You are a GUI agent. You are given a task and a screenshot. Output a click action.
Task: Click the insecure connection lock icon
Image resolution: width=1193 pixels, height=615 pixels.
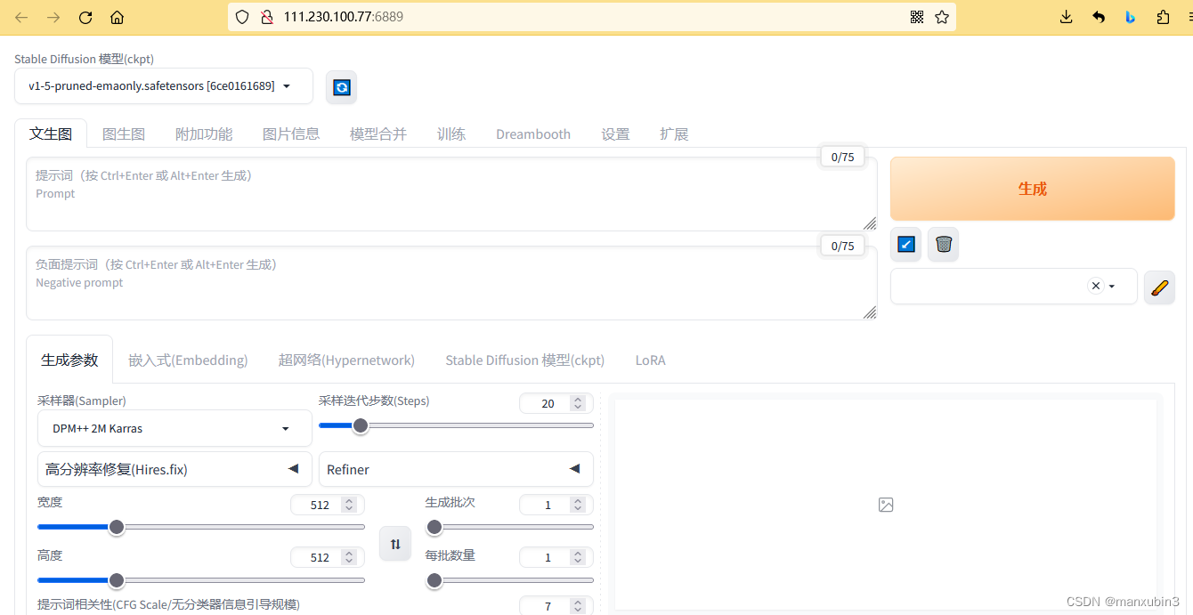coord(266,17)
